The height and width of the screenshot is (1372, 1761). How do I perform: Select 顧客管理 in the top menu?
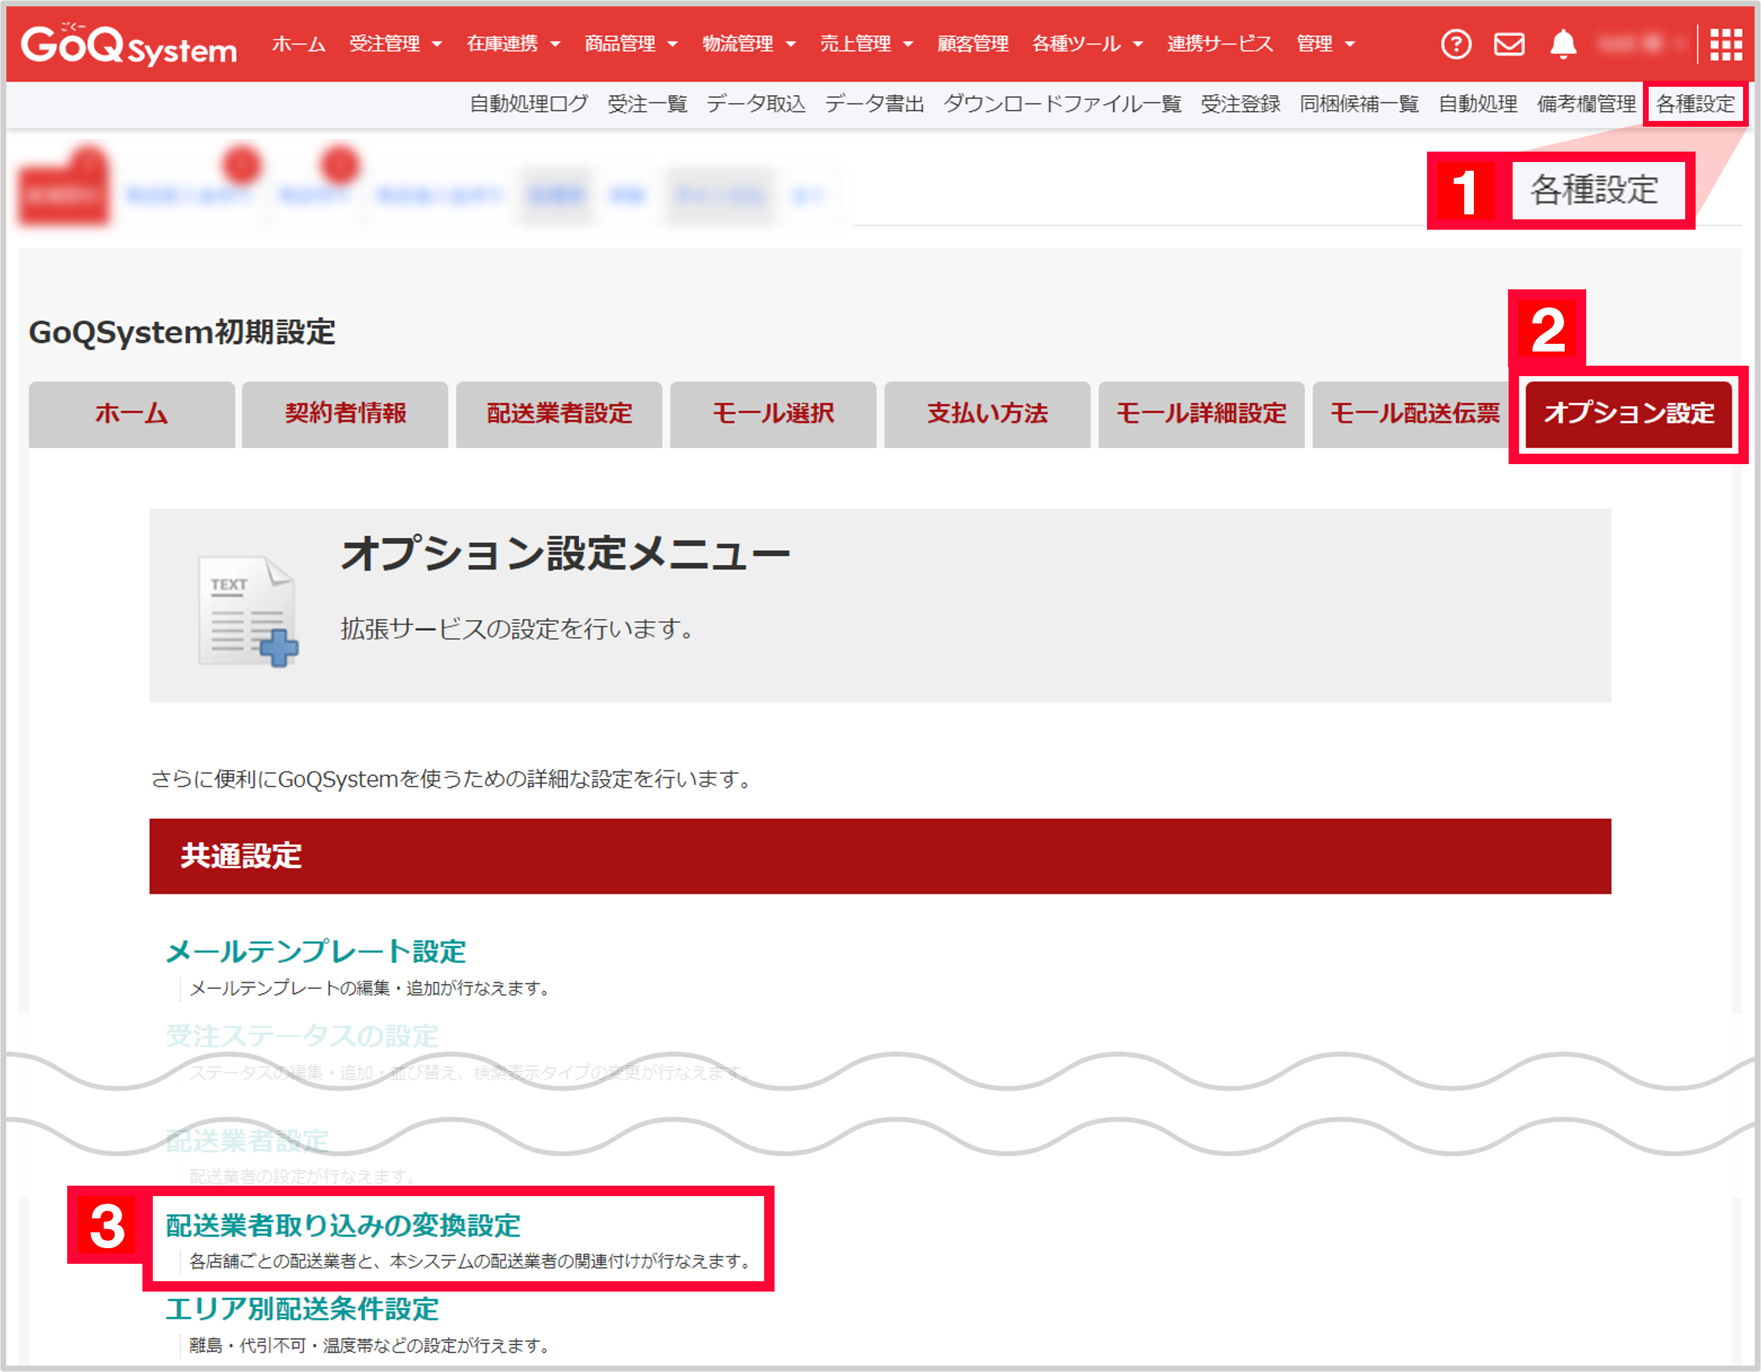[x=973, y=43]
